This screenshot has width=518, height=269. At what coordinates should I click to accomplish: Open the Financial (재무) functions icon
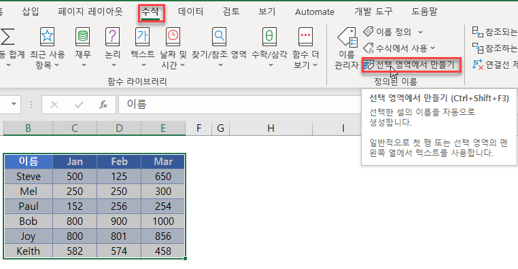pos(82,37)
